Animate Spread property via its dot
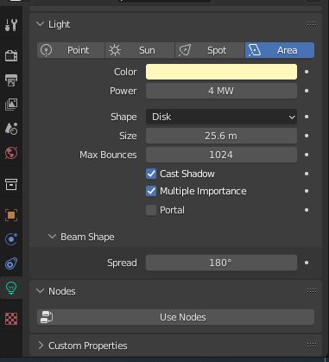This screenshot has width=329, height=362. click(x=307, y=263)
